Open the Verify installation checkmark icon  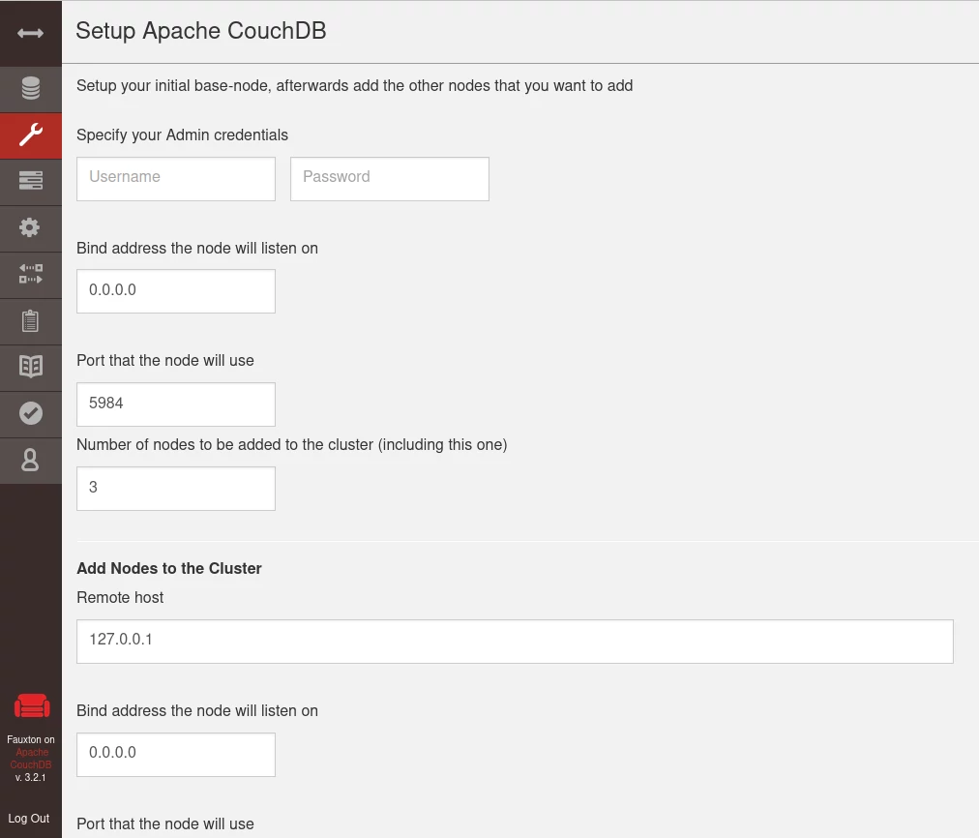tap(30, 413)
